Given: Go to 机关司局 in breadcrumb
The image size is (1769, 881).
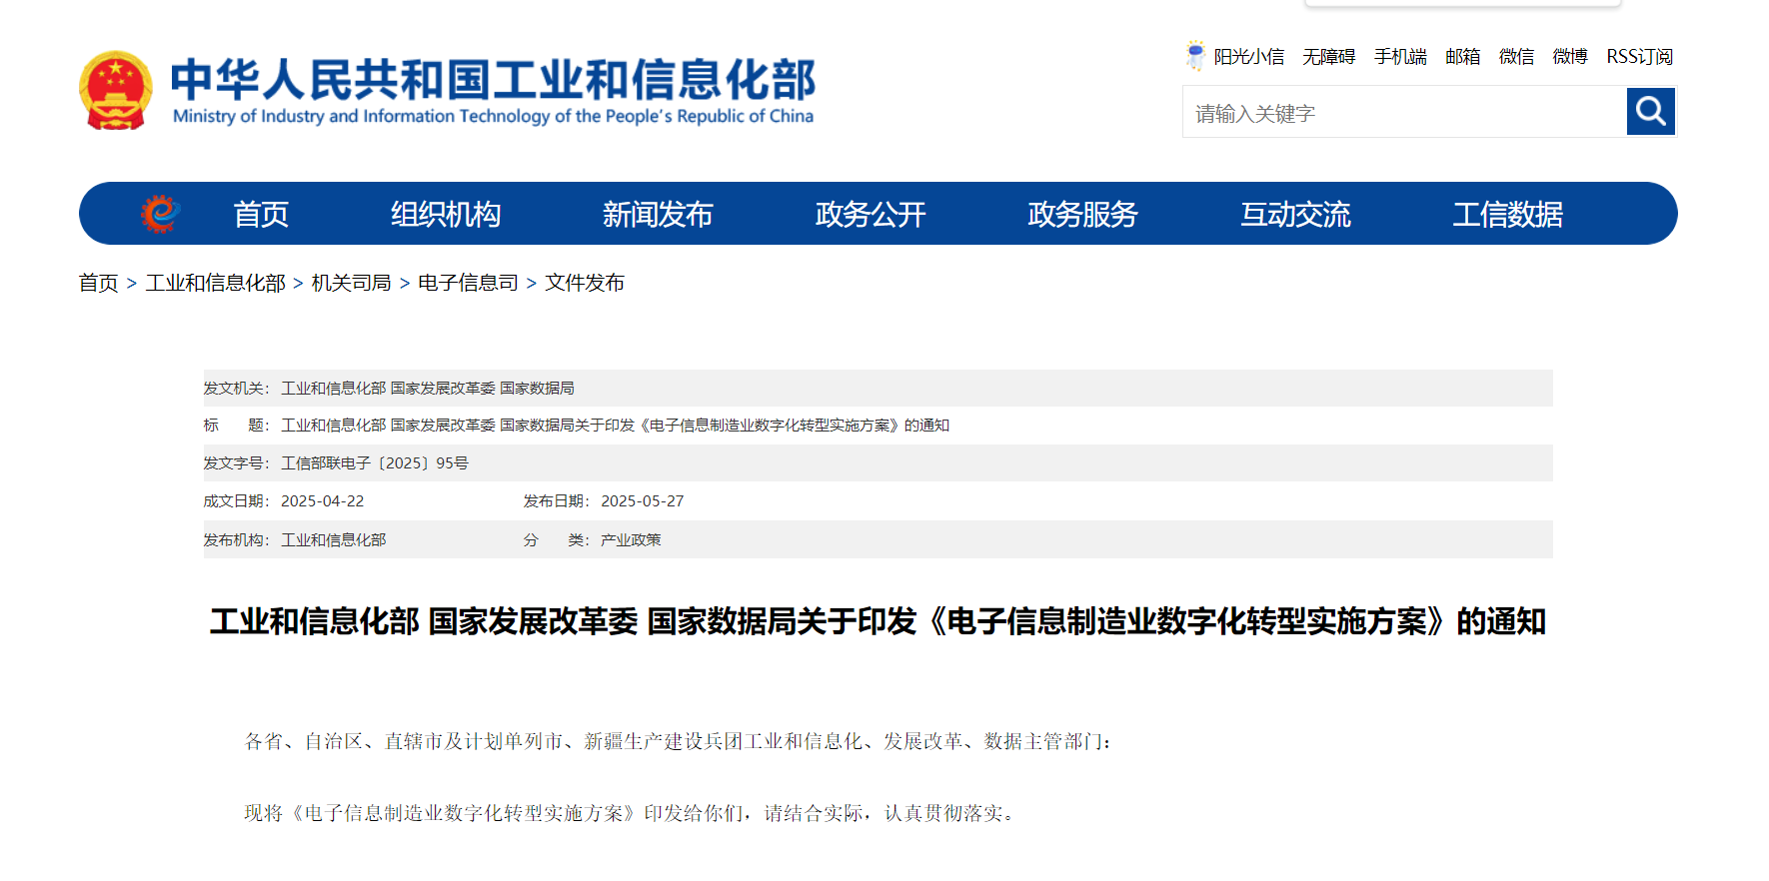Looking at the screenshot, I should tap(352, 283).
